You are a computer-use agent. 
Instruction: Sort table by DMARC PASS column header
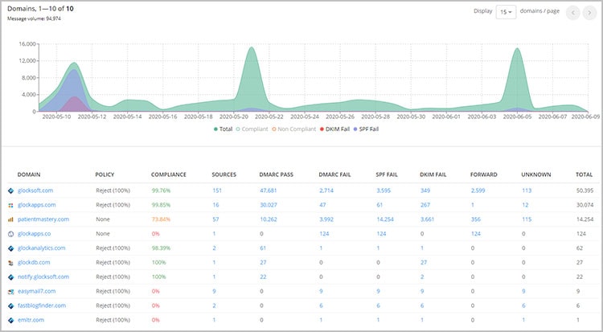click(276, 174)
